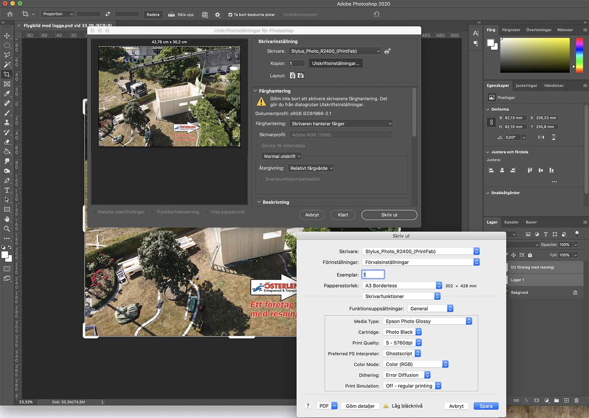Click the rainbow hue slider strip

(579, 55)
